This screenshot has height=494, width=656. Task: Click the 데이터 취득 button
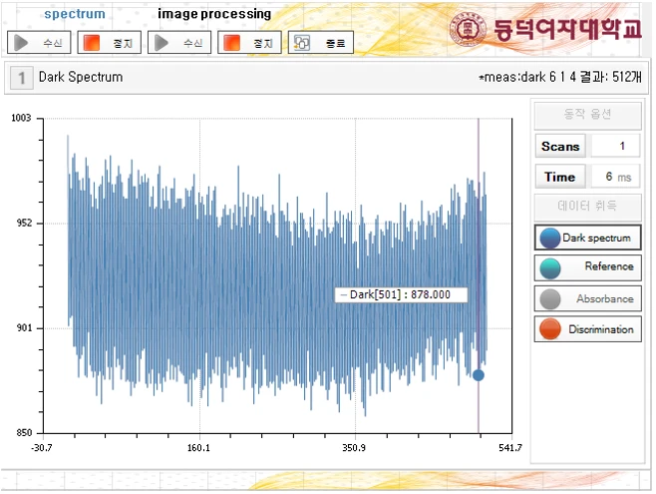588,207
